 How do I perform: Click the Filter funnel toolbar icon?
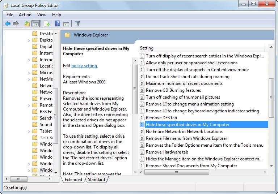pyautogui.click(x=77, y=23)
